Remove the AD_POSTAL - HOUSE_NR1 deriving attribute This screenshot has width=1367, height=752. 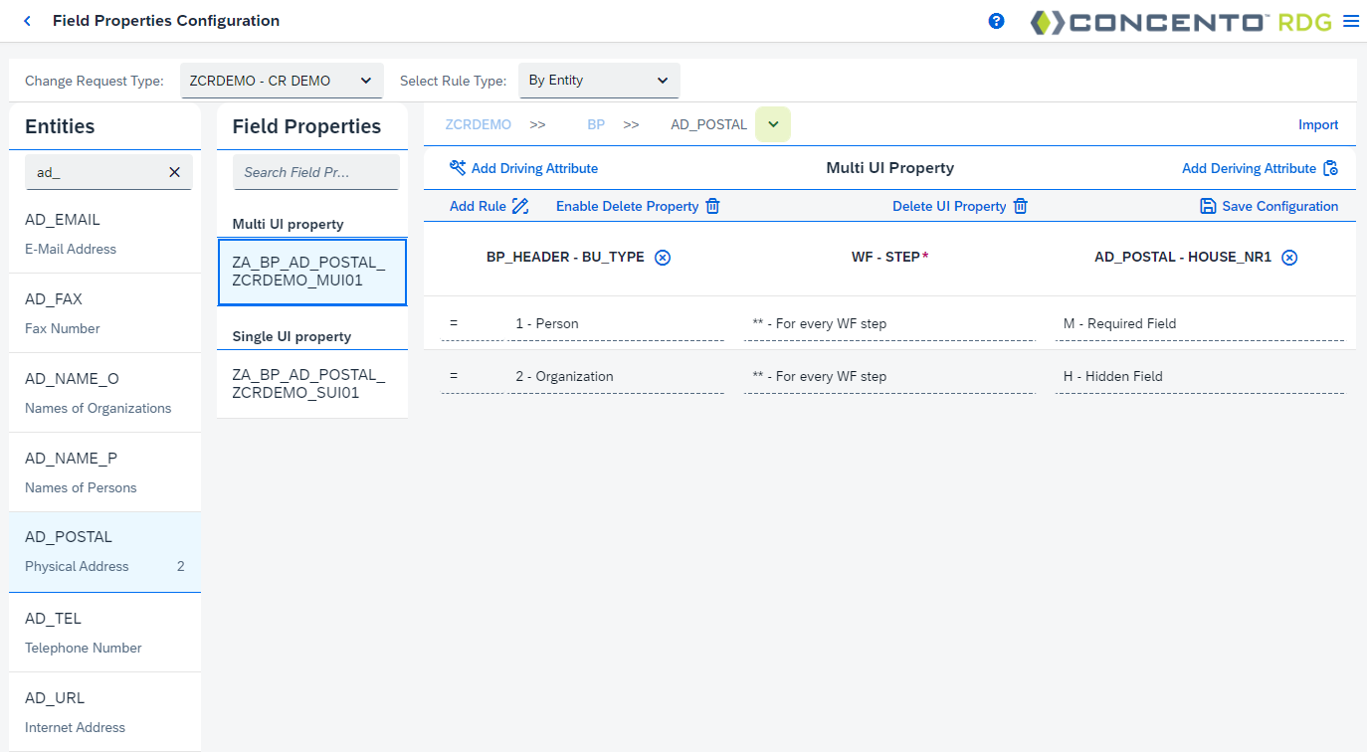click(x=1289, y=258)
